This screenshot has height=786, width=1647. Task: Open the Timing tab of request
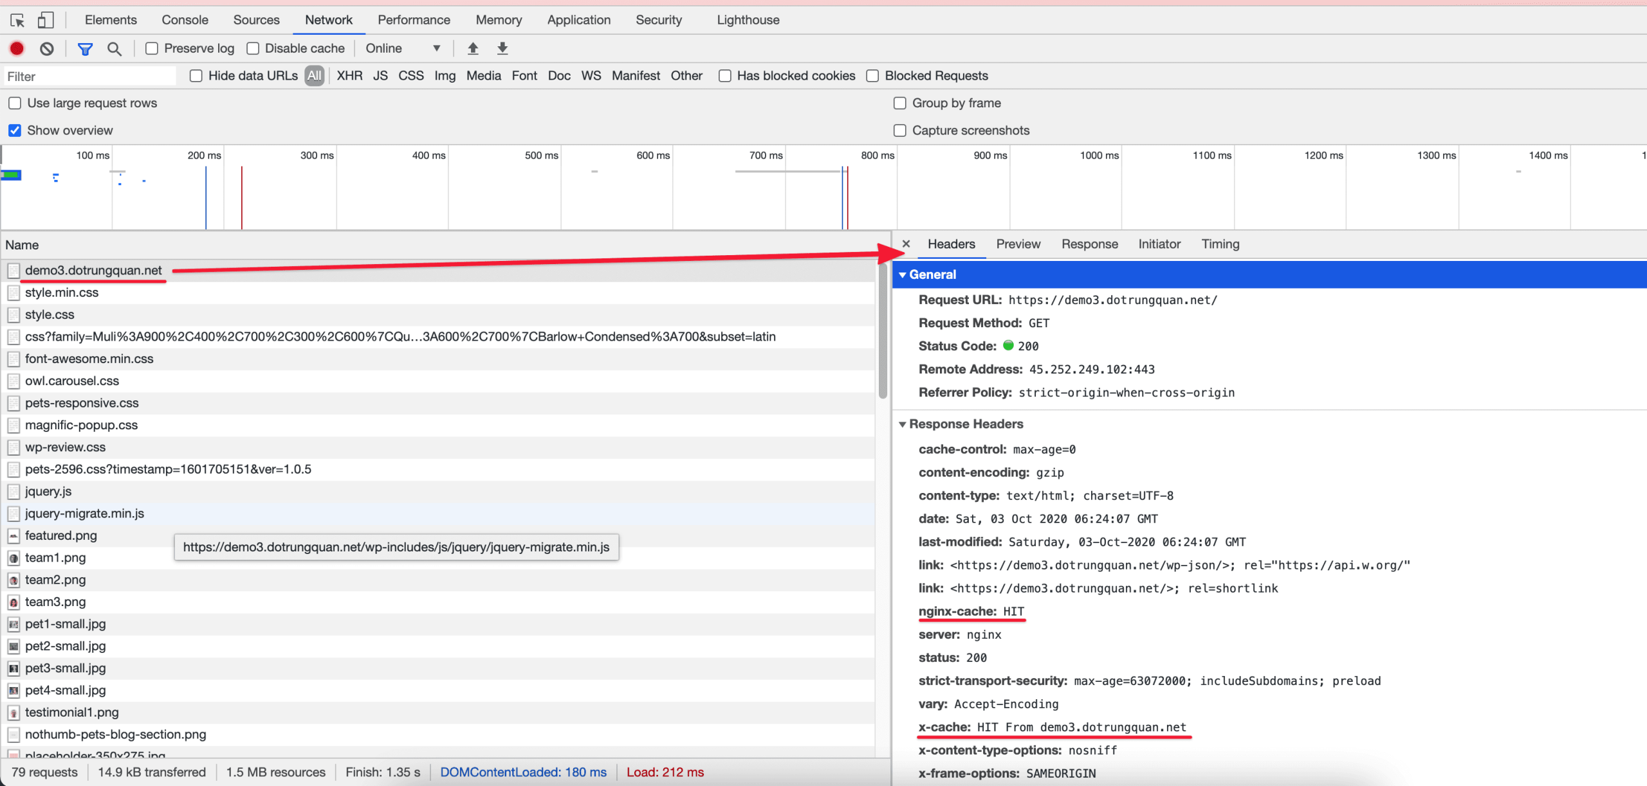(x=1220, y=244)
